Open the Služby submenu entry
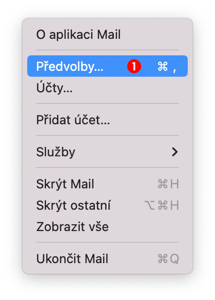The image size is (215, 300). pos(107,152)
